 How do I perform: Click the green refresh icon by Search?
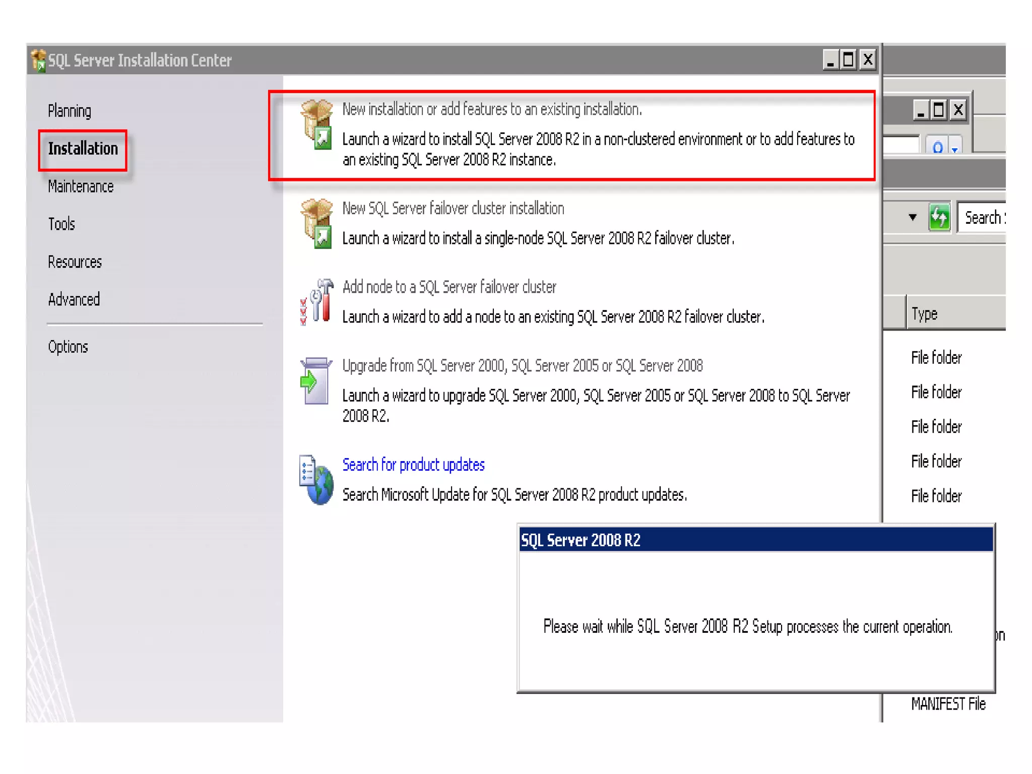(939, 218)
